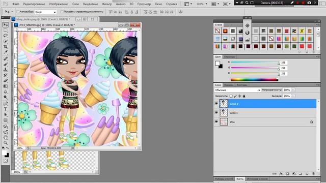Select the Brush tool
The width and height of the screenshot is (326, 183).
6,64
